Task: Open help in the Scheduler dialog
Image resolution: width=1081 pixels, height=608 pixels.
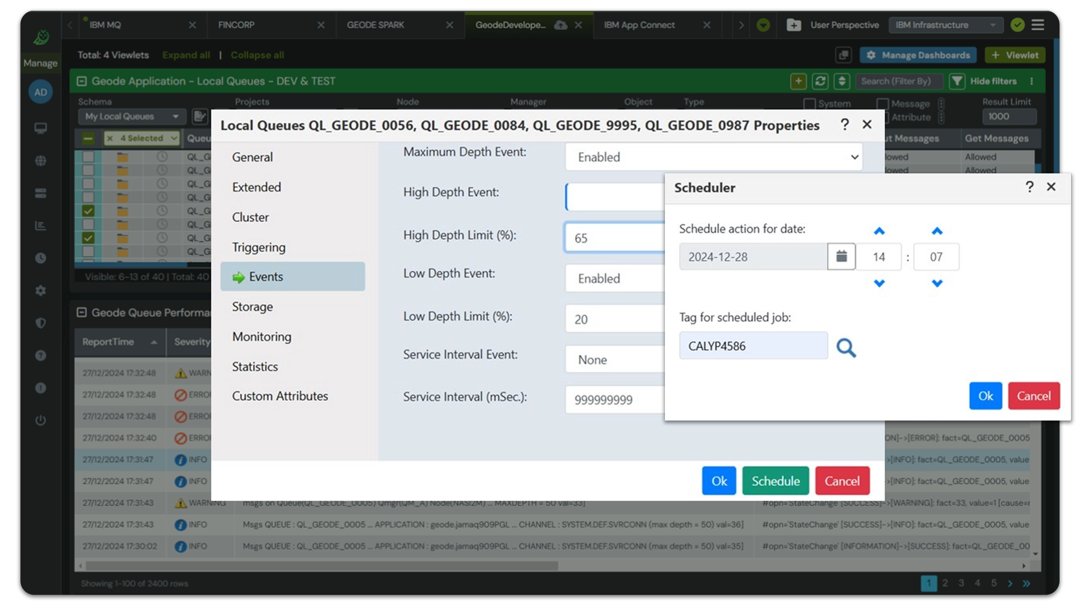Action: [x=1029, y=187]
